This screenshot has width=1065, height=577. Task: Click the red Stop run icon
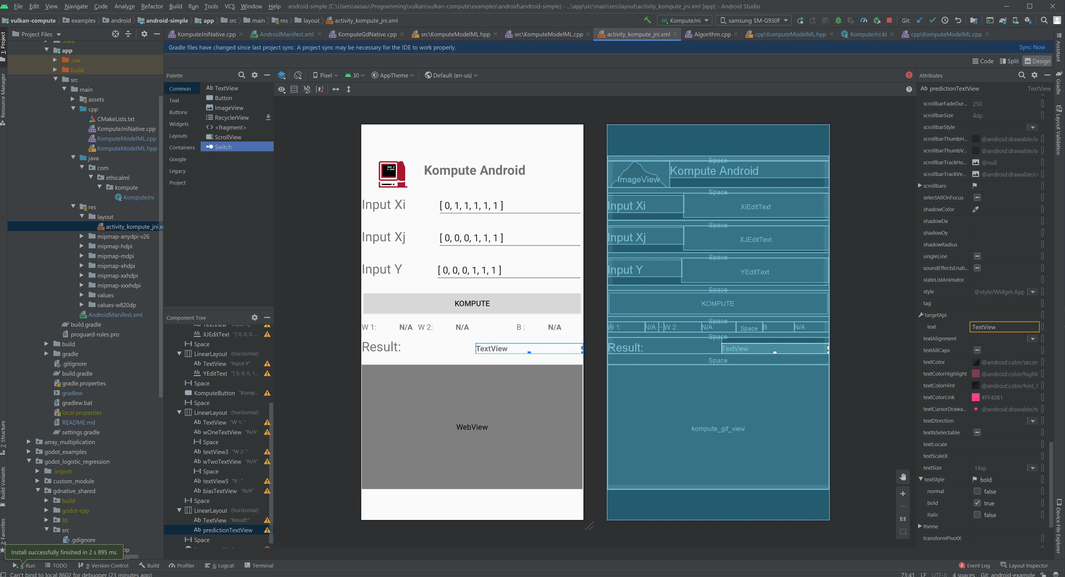[889, 20]
